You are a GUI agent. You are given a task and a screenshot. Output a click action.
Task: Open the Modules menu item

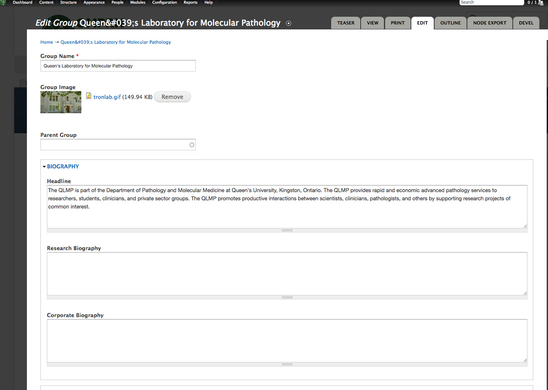point(138,3)
